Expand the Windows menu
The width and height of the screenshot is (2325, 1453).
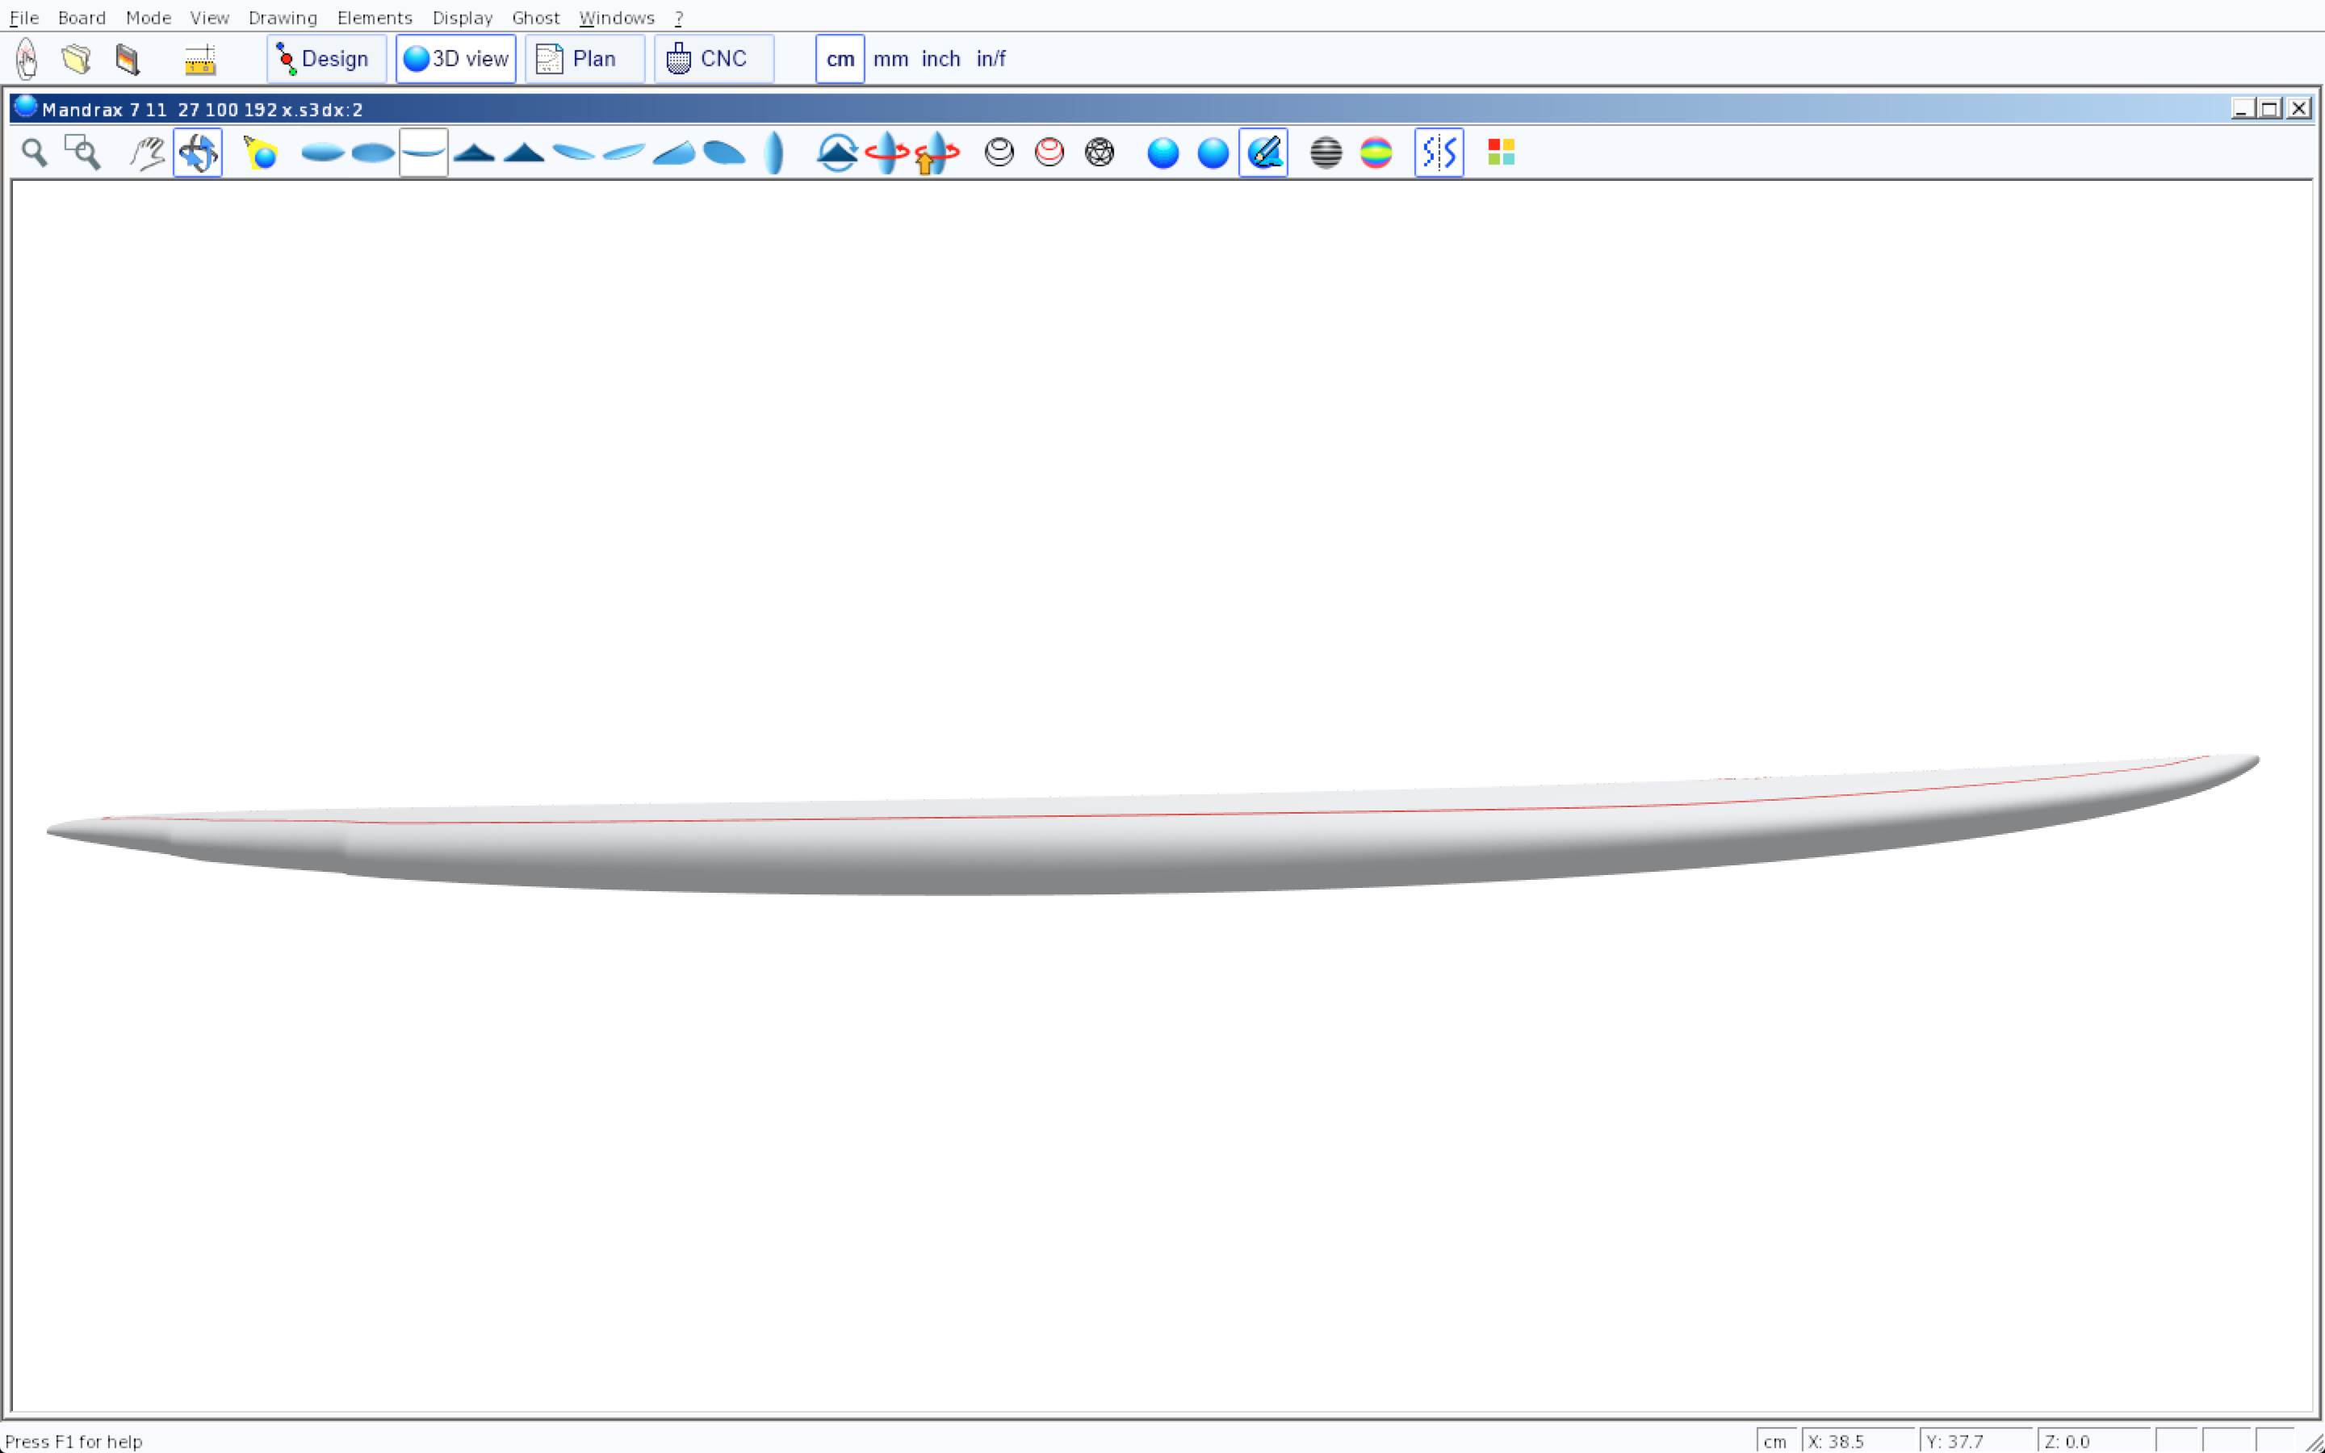[x=616, y=17]
